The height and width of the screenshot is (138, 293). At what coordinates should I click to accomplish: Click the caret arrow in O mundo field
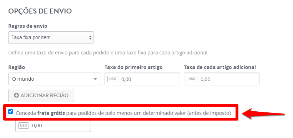95,79
